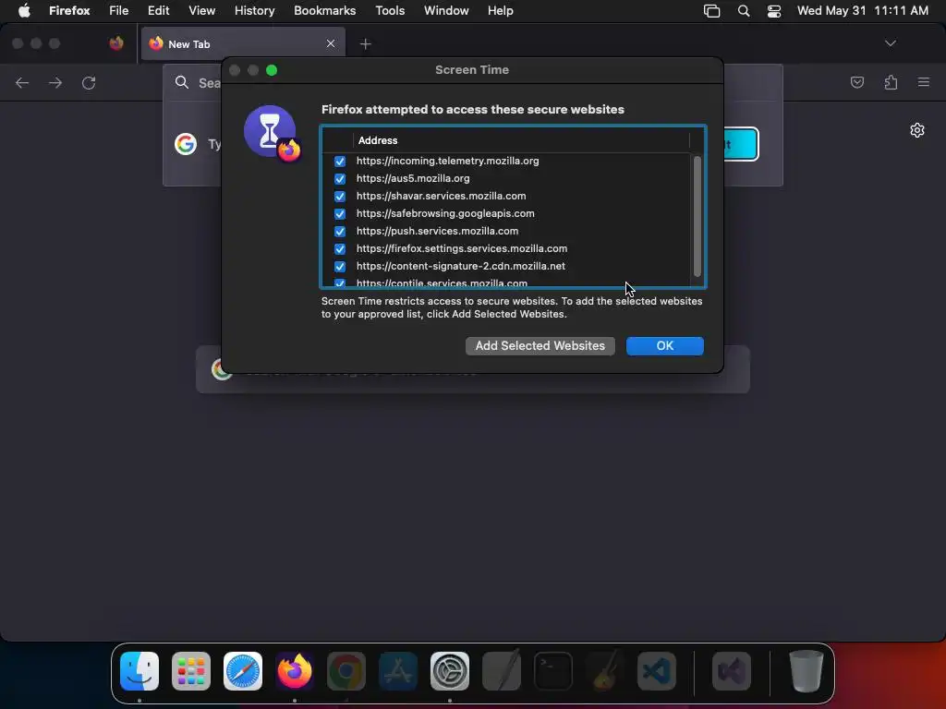Viewport: 946px width, 709px height.
Task: Click the pinned Firefox tab icon
Action: (x=116, y=43)
